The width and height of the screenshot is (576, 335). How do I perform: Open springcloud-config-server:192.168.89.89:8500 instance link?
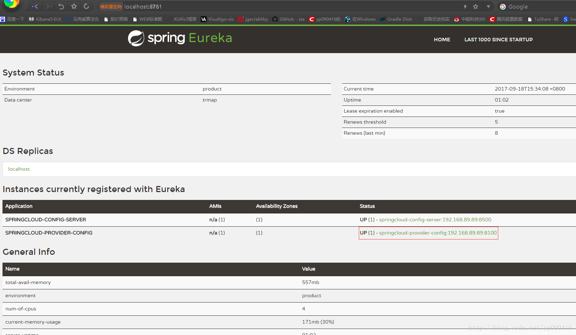click(x=435, y=220)
